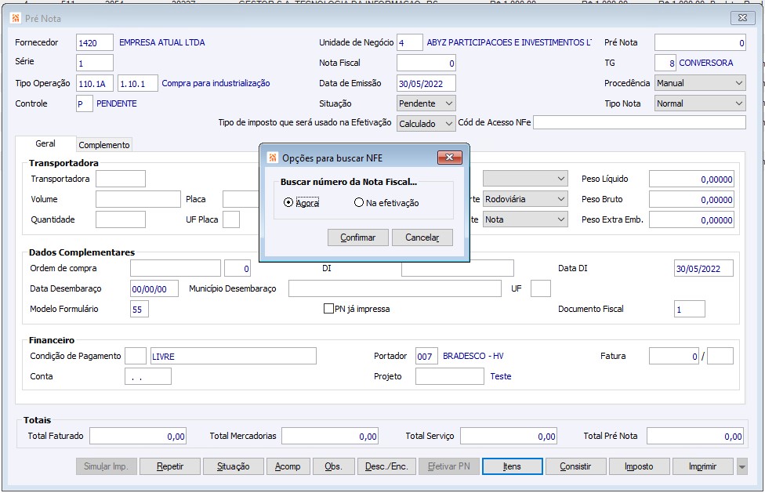Close the Pré Nota window
Screen dimensions: 765x493
(741, 17)
